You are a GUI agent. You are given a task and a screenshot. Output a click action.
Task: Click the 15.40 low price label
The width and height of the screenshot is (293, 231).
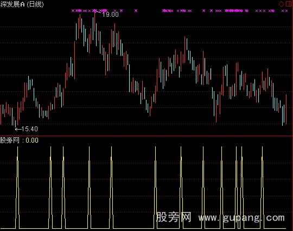pyautogui.click(x=29, y=129)
